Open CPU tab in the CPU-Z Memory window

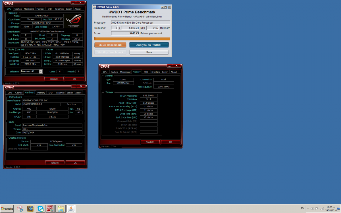coord(105,72)
